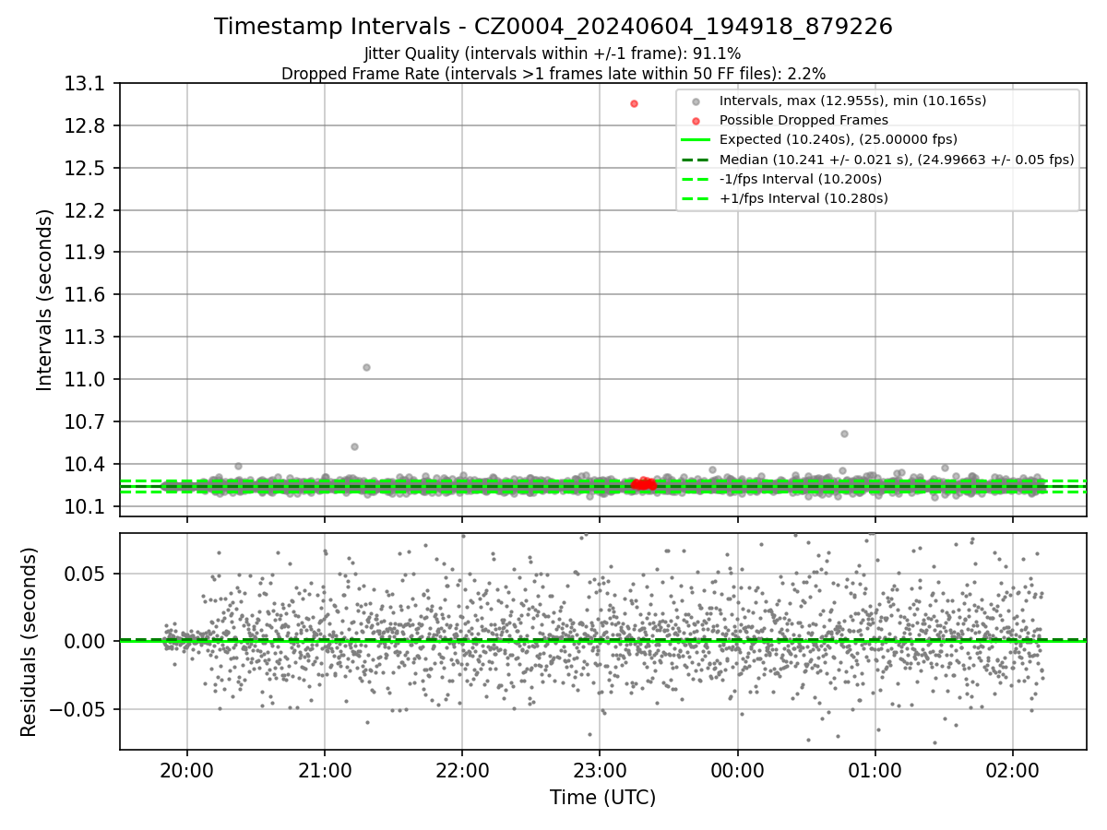This screenshot has width=1107, height=830.
Task: Click the gray outlier point at about 10.52 seconds
Action: pos(354,446)
